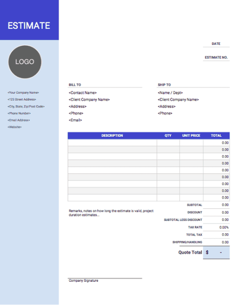Click the <Contact Name> placeholder
The width and height of the screenshot is (232, 305).
(x=83, y=93)
